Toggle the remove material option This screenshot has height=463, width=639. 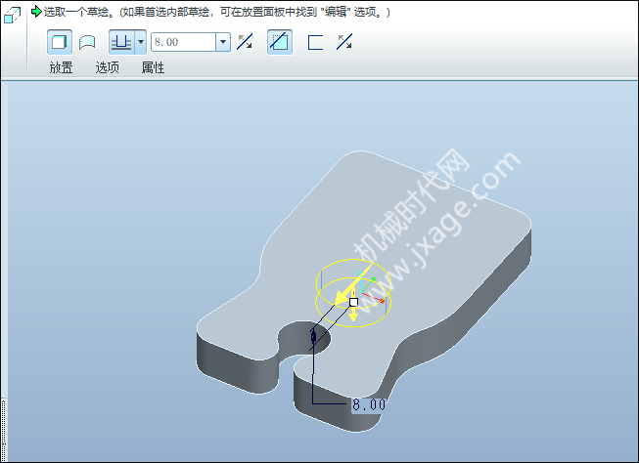point(280,42)
